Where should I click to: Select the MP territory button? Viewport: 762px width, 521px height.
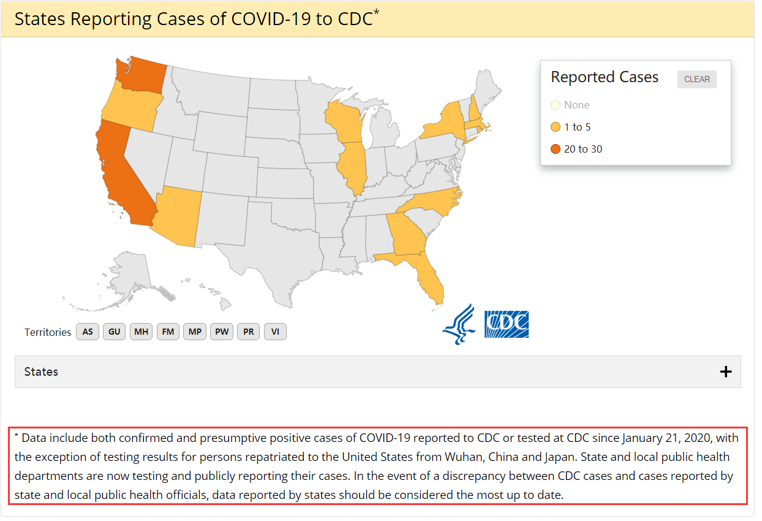pyautogui.click(x=195, y=332)
